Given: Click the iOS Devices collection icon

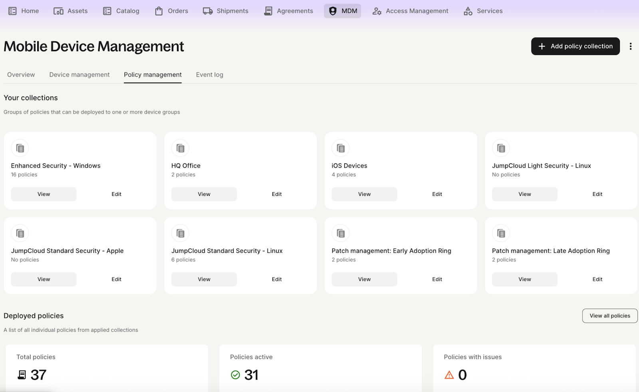Looking at the screenshot, I should [341, 148].
